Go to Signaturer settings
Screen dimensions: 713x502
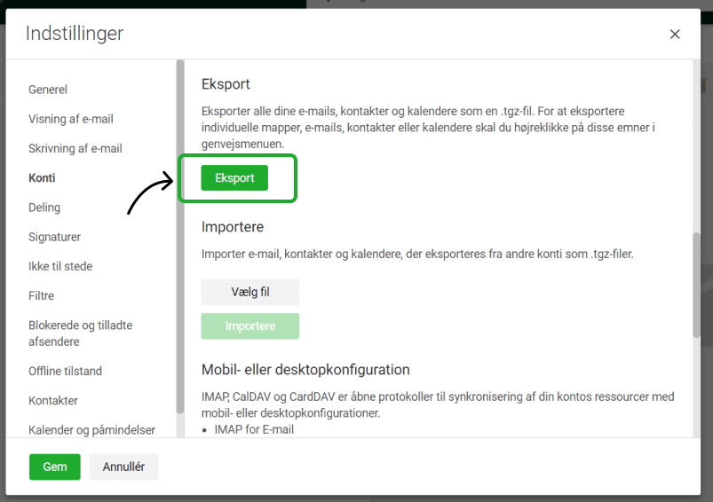tap(54, 237)
